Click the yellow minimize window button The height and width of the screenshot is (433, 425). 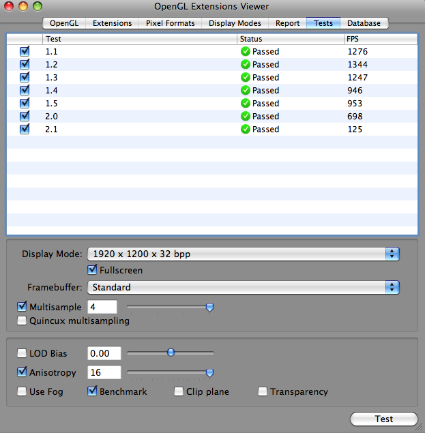[23, 6]
